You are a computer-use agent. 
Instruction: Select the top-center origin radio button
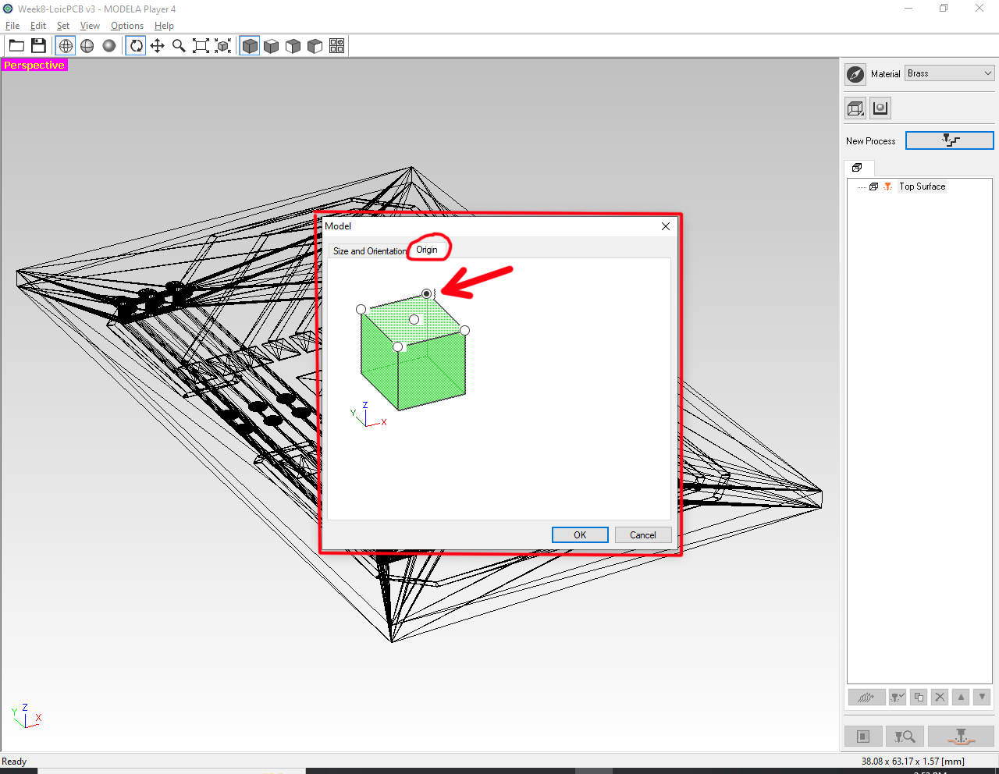click(414, 319)
